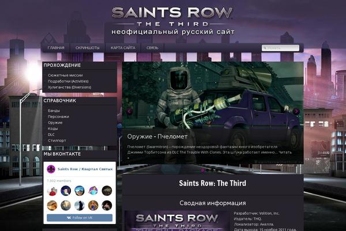Open first VK member avatar in top row
Screen dimensions: 346x231
(52, 191)
